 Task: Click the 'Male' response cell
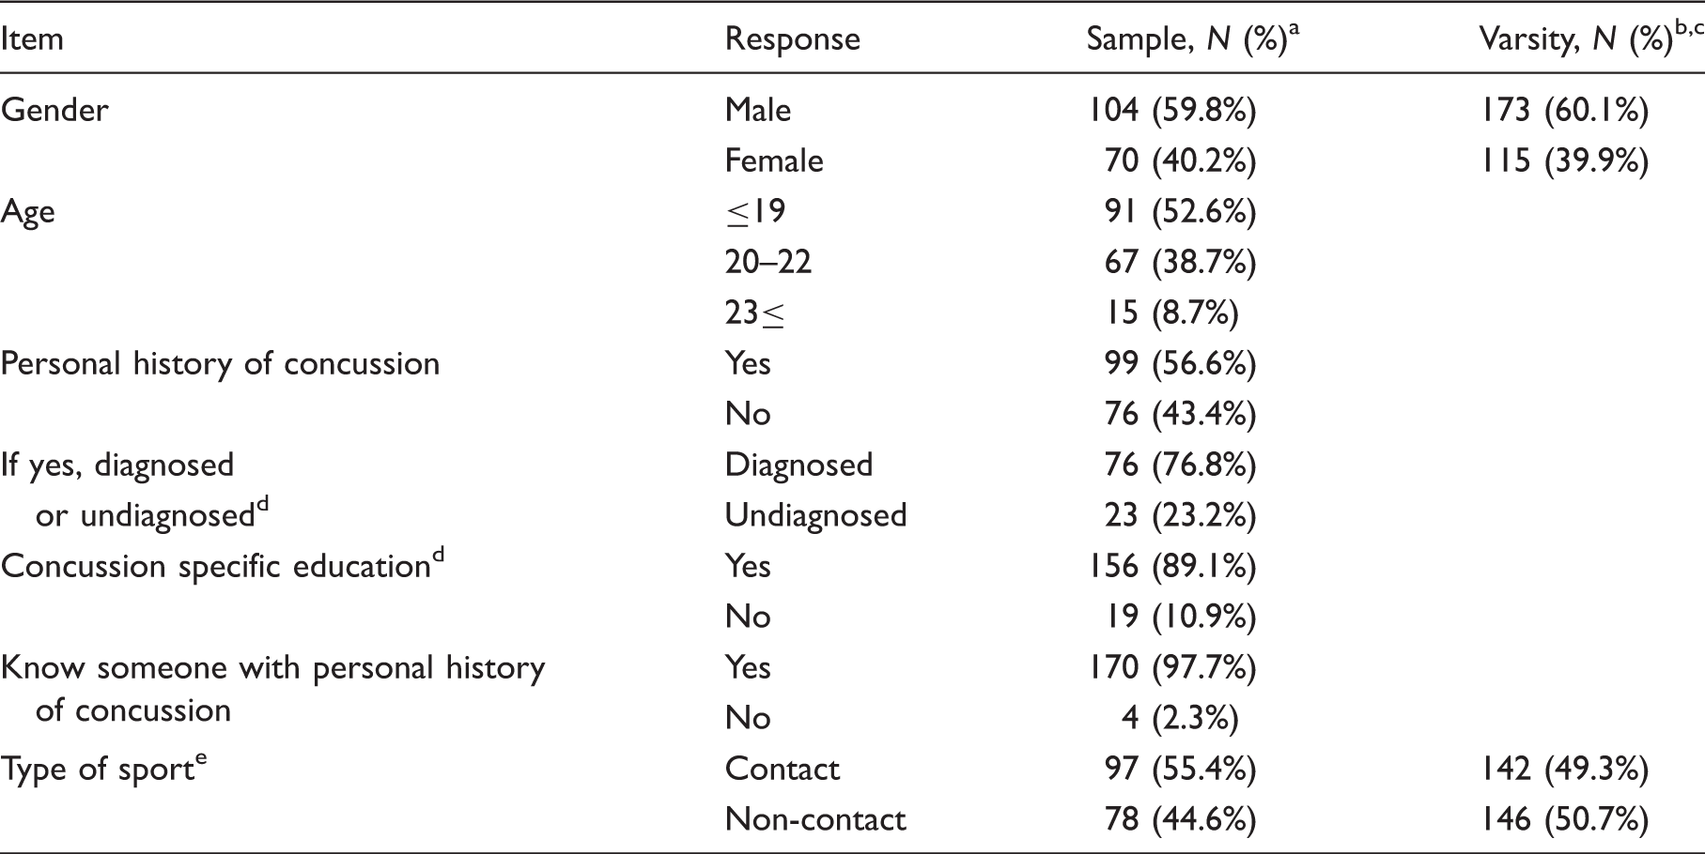[758, 110]
